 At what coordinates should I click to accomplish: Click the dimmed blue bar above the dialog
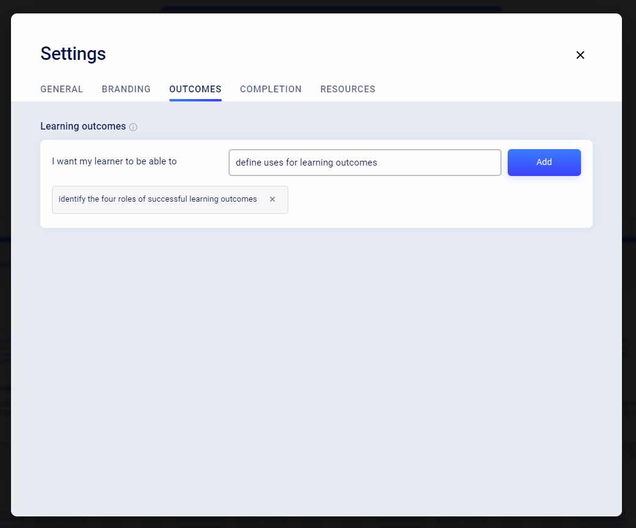[330, 9]
